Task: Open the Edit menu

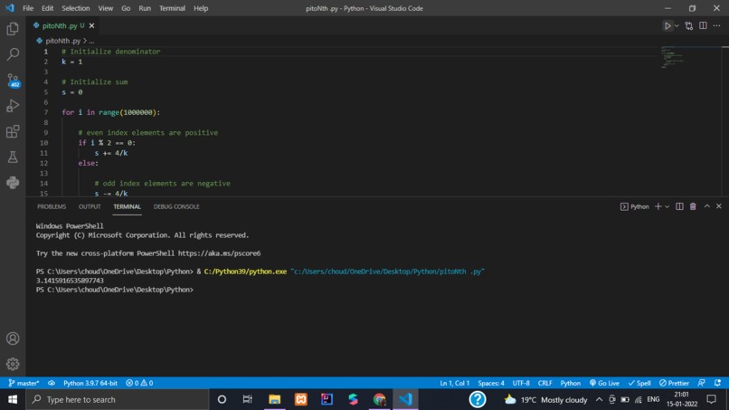Action: pos(47,8)
